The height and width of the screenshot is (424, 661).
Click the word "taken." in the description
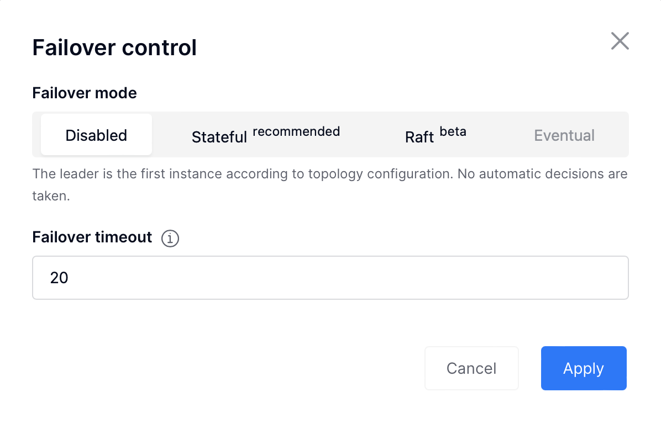[x=51, y=196]
